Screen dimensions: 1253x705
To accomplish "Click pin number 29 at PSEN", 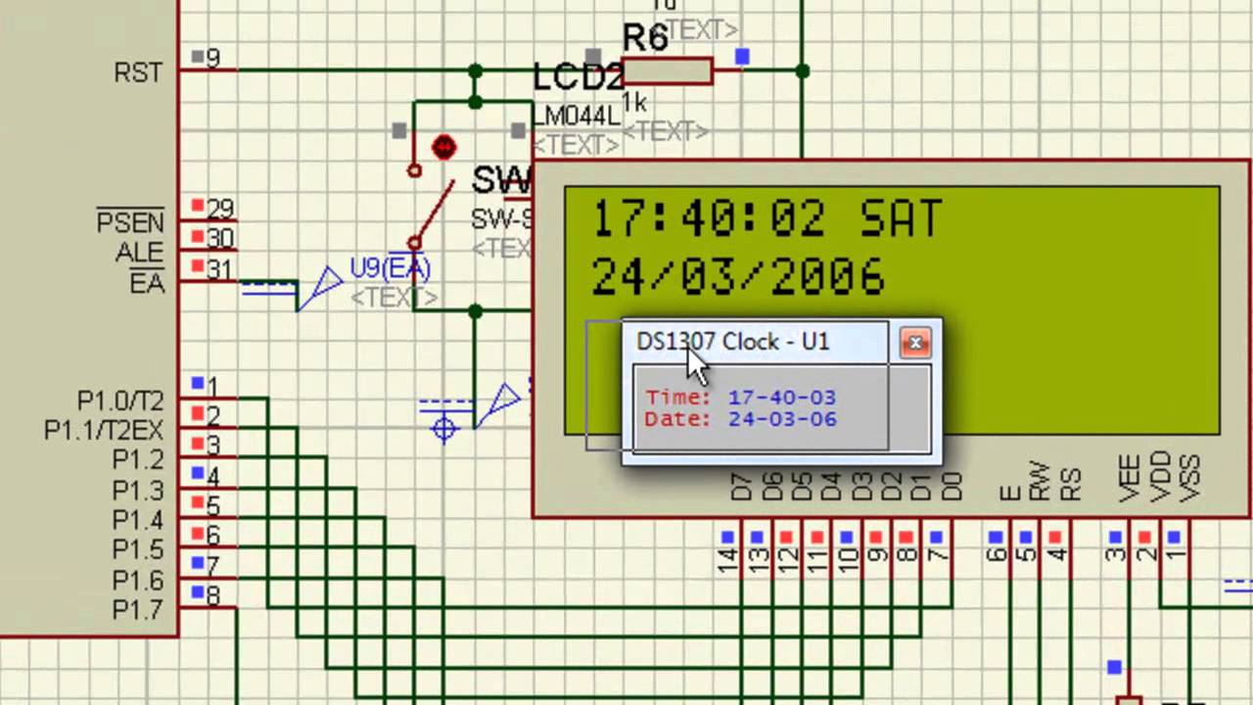I will (220, 209).
